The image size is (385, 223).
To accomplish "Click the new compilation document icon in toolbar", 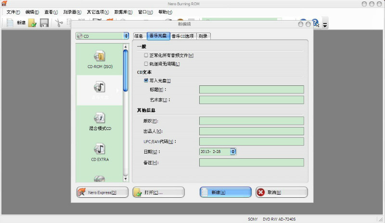I will (10, 23).
